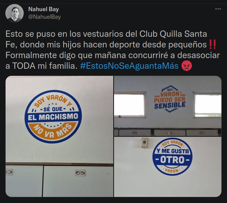The height and width of the screenshot is (203, 227).
Task: Click the blue 'SENSIBLE' word on the wall
Action: 170,105
